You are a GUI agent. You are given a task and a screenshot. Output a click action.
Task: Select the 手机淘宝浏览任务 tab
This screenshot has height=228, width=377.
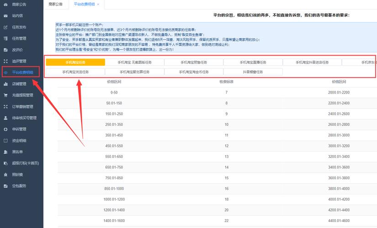point(75,72)
